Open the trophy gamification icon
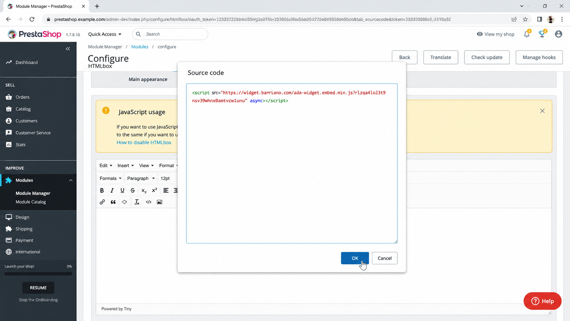Viewport: 570px width, 321px height. tap(542, 34)
